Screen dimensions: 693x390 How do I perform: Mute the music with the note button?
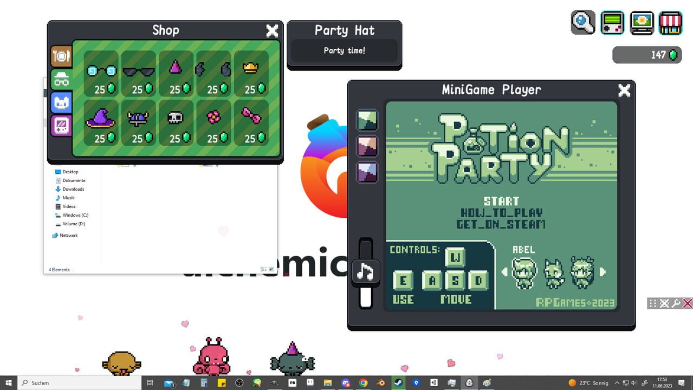tap(366, 271)
